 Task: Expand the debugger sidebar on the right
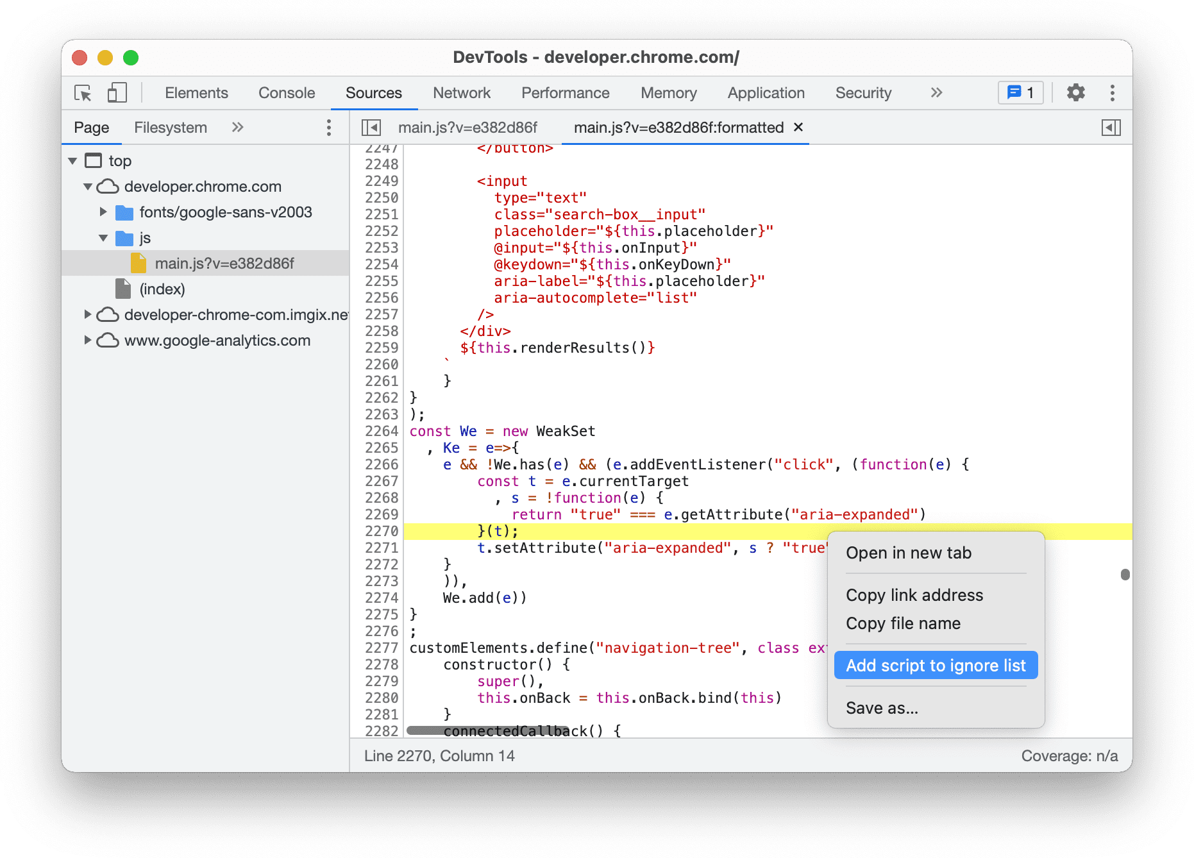coord(1112,128)
